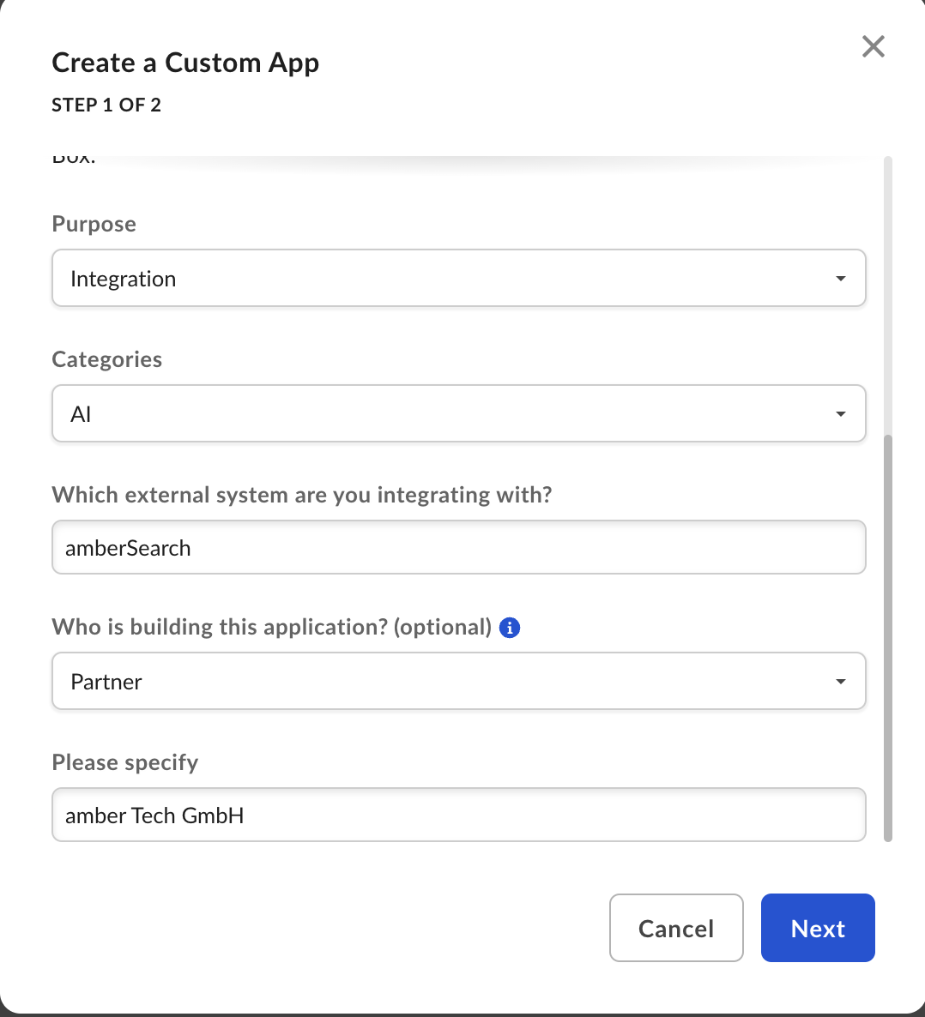Viewport: 925px width, 1017px height.
Task: Close the Create a Custom App dialog
Action: tap(873, 46)
